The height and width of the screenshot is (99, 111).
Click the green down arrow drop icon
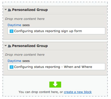click(x=55, y=85)
